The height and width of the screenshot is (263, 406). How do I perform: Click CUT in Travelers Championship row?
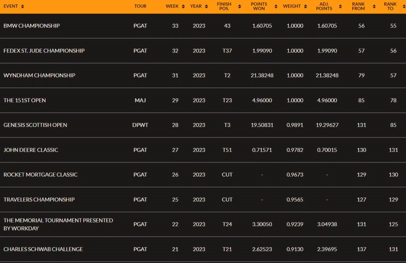[227, 199]
